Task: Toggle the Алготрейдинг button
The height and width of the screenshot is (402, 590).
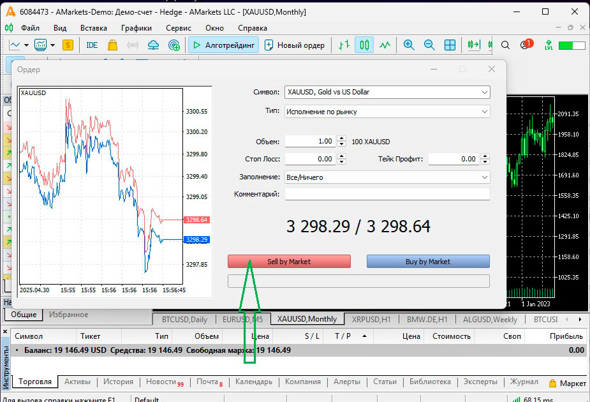Action: click(x=223, y=45)
